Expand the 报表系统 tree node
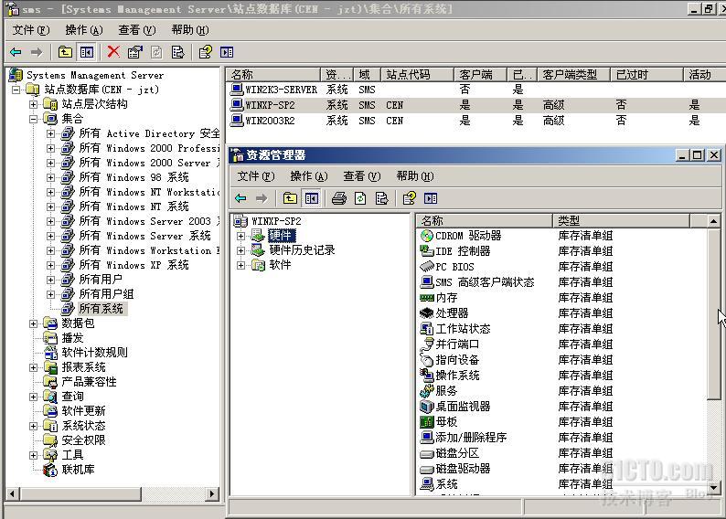This screenshot has width=726, height=519. coord(33,367)
